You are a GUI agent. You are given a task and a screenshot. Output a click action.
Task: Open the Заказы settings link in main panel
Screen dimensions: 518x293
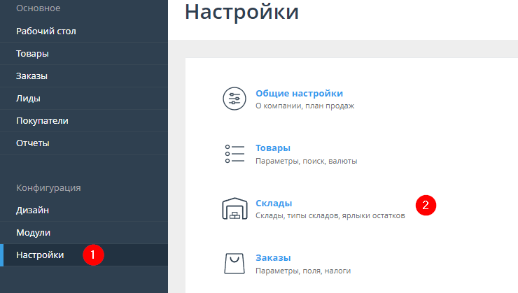click(x=273, y=257)
